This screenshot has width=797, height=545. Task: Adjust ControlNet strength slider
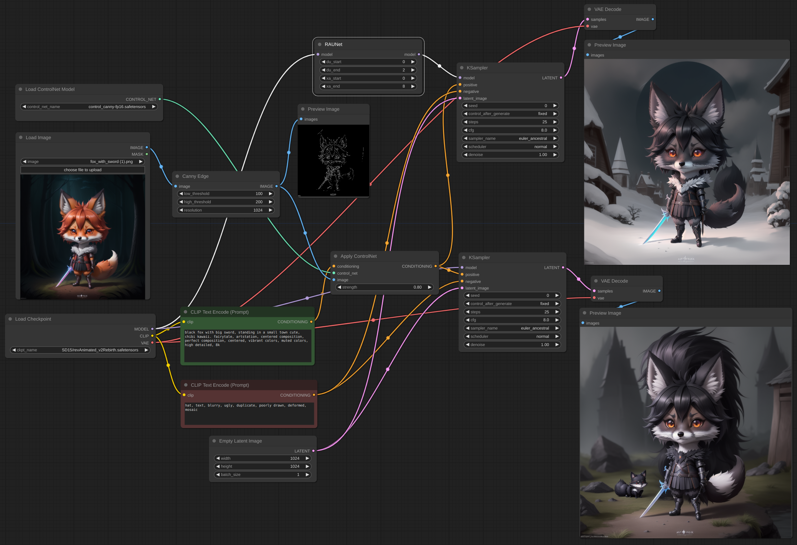click(384, 287)
